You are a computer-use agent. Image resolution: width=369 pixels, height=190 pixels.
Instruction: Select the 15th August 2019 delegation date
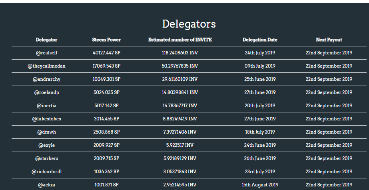click(260, 185)
